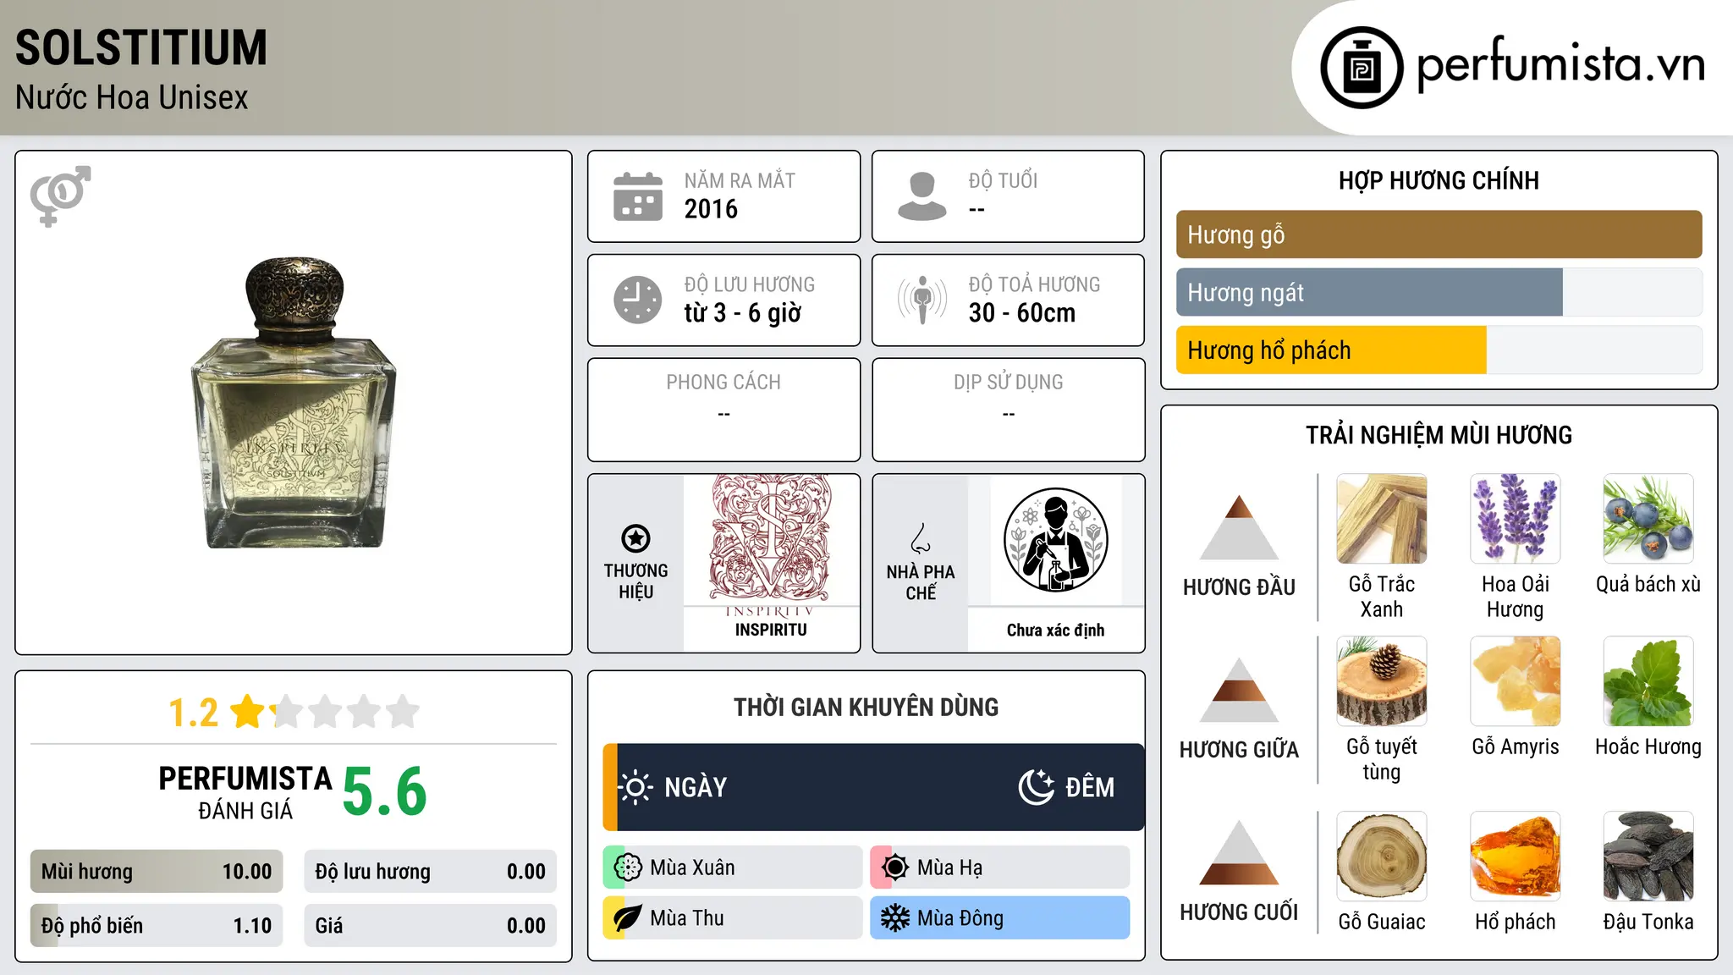Select the Mùa Hạ season chip
Image resolution: width=1733 pixels, height=975 pixels.
pyautogui.click(x=1000, y=867)
